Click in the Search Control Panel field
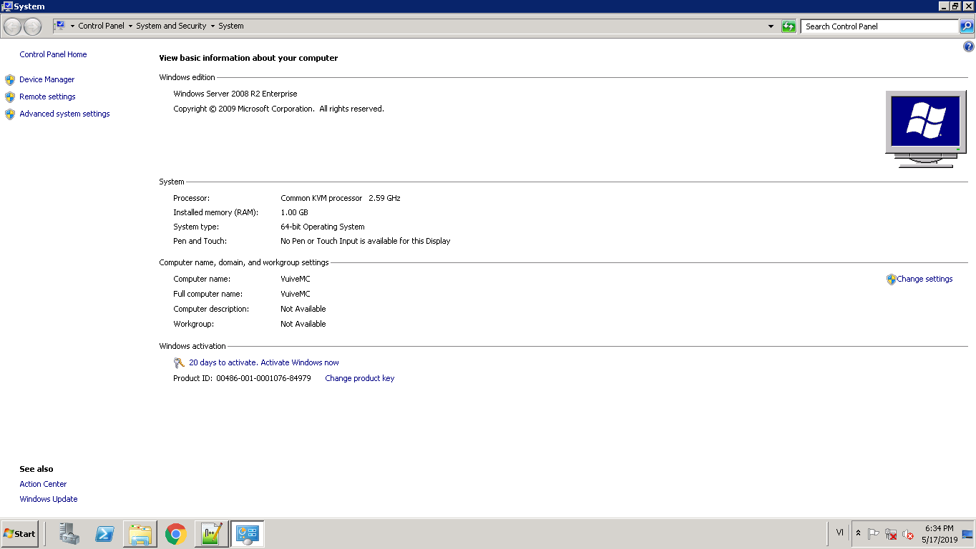Image resolution: width=976 pixels, height=549 pixels. [879, 26]
